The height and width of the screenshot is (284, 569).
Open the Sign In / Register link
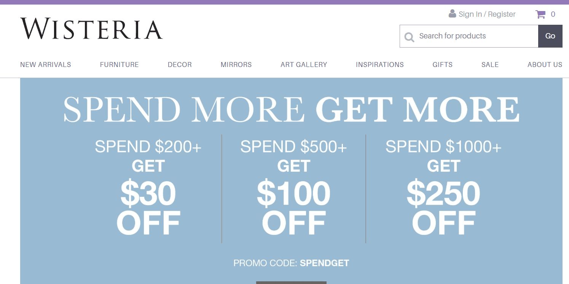tap(487, 14)
